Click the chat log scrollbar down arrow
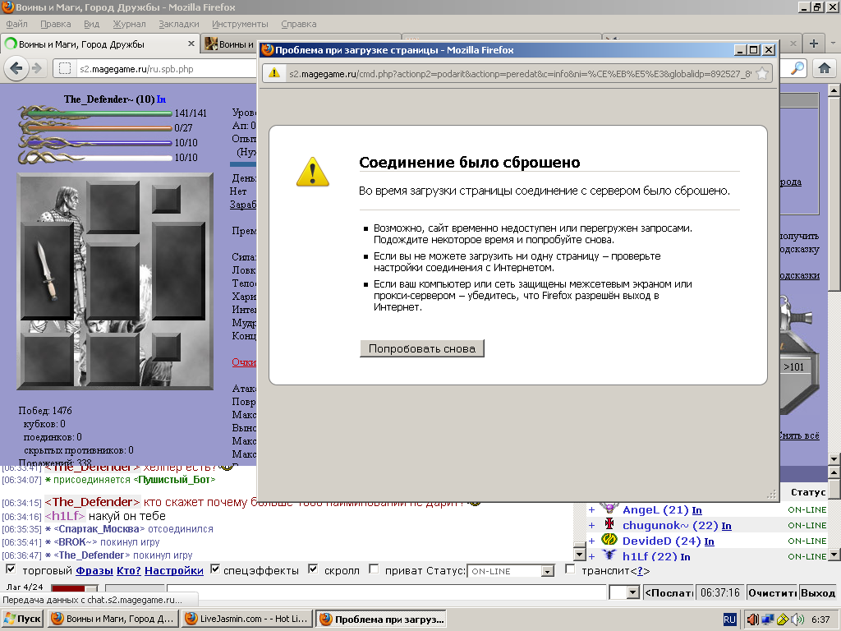841x631 pixels. pyautogui.click(x=579, y=555)
